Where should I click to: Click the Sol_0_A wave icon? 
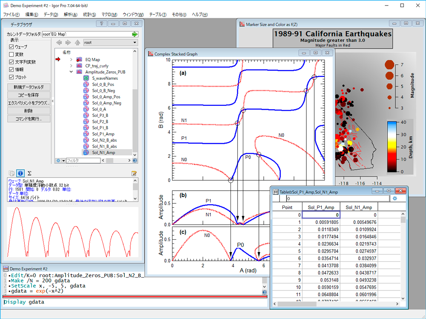pos(86,109)
